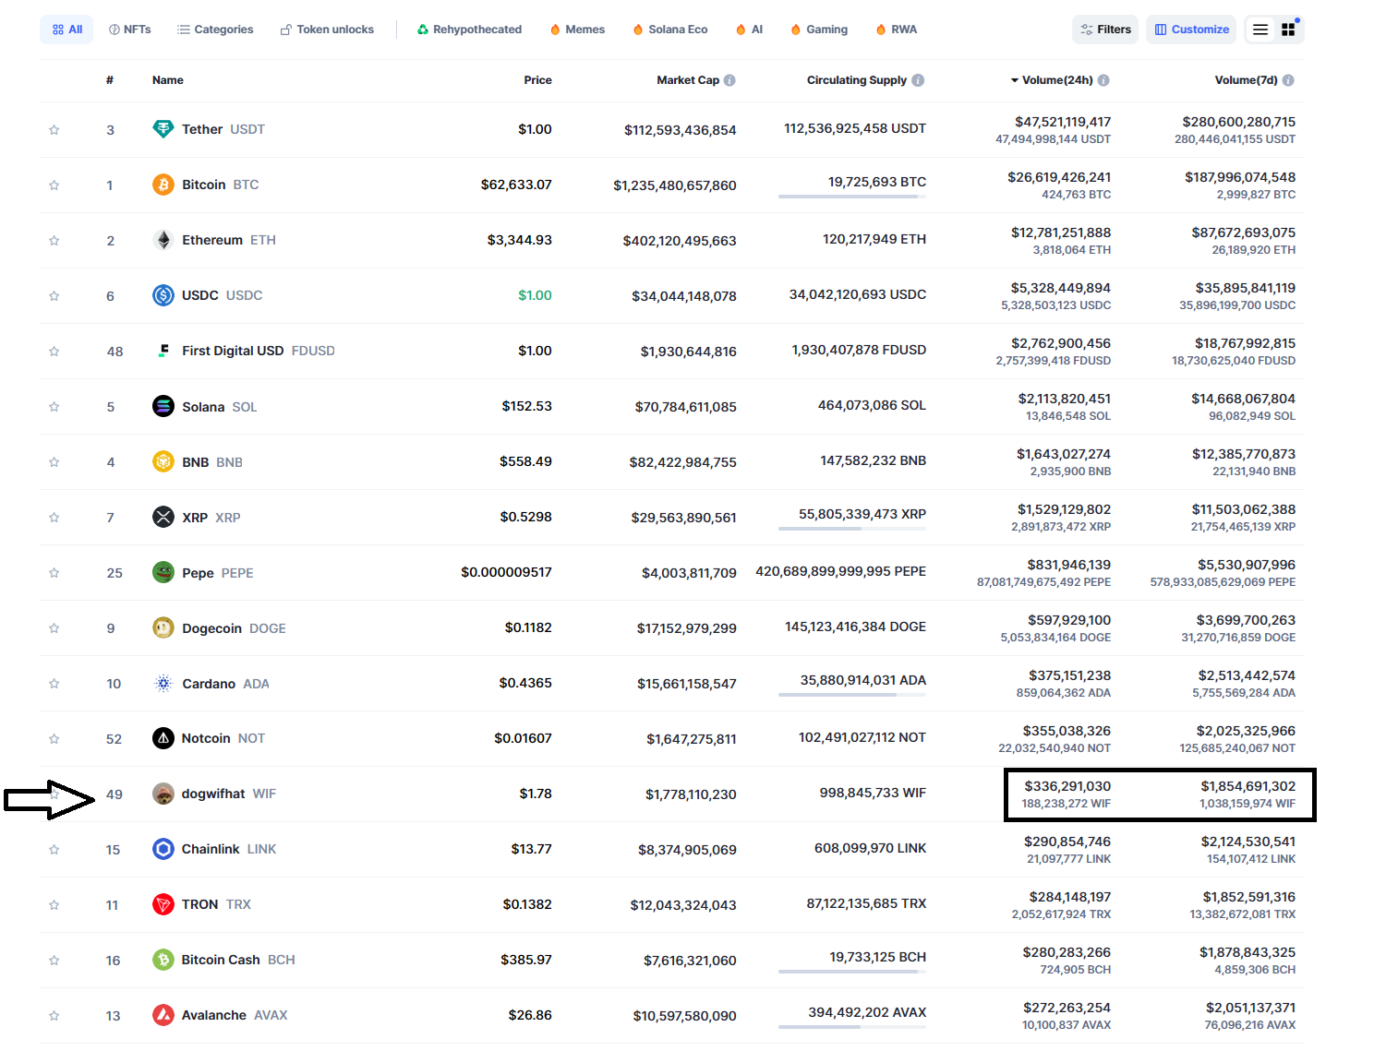
Task: Open the Tether USDT coin link
Action: [209, 129]
